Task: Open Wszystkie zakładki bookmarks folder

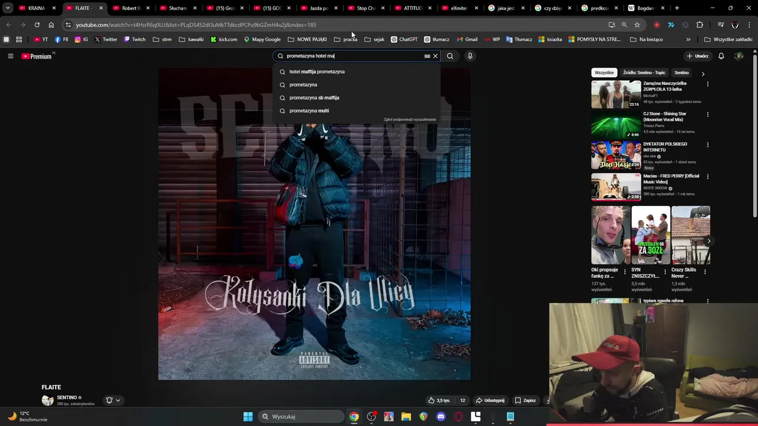Action: (x=728, y=40)
